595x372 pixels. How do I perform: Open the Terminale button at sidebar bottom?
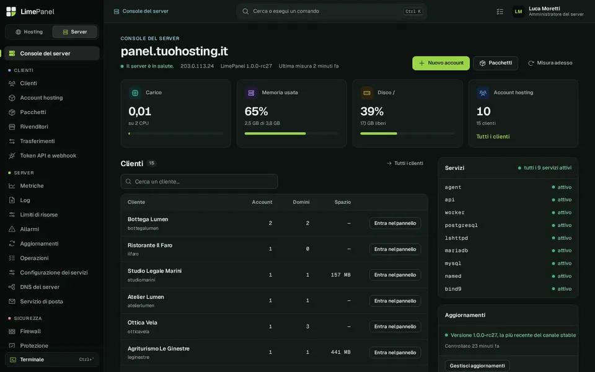[x=52, y=360]
